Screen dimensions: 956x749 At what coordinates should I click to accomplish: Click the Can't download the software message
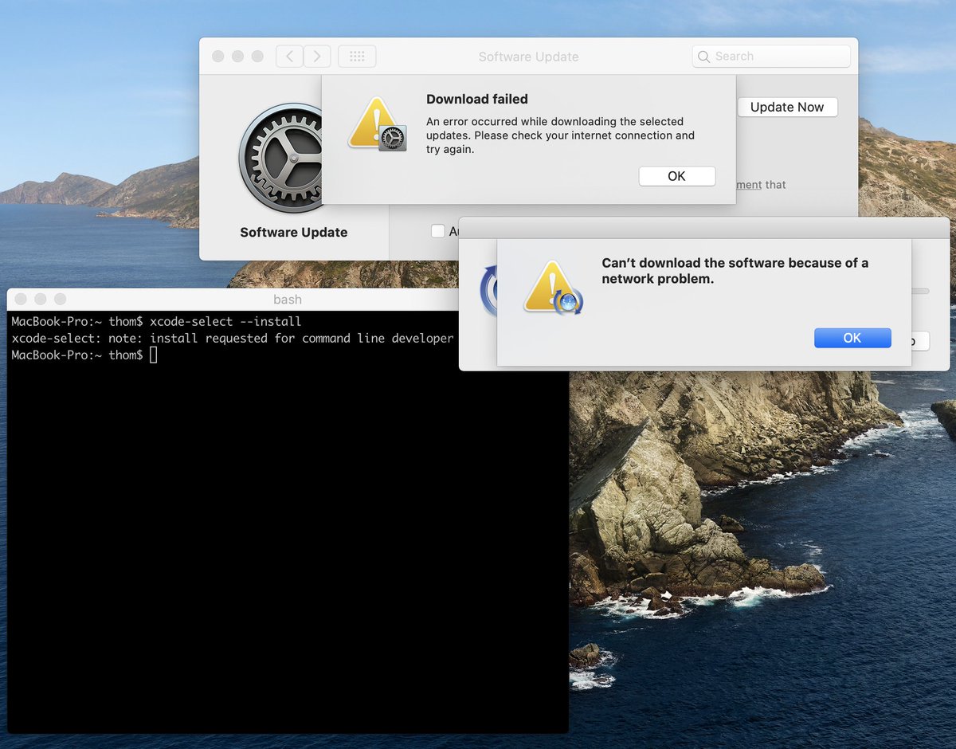[x=735, y=271]
